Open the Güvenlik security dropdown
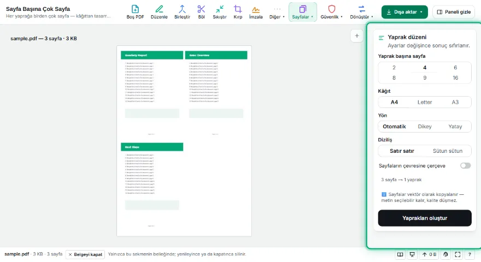481x262 pixels. coord(332,12)
